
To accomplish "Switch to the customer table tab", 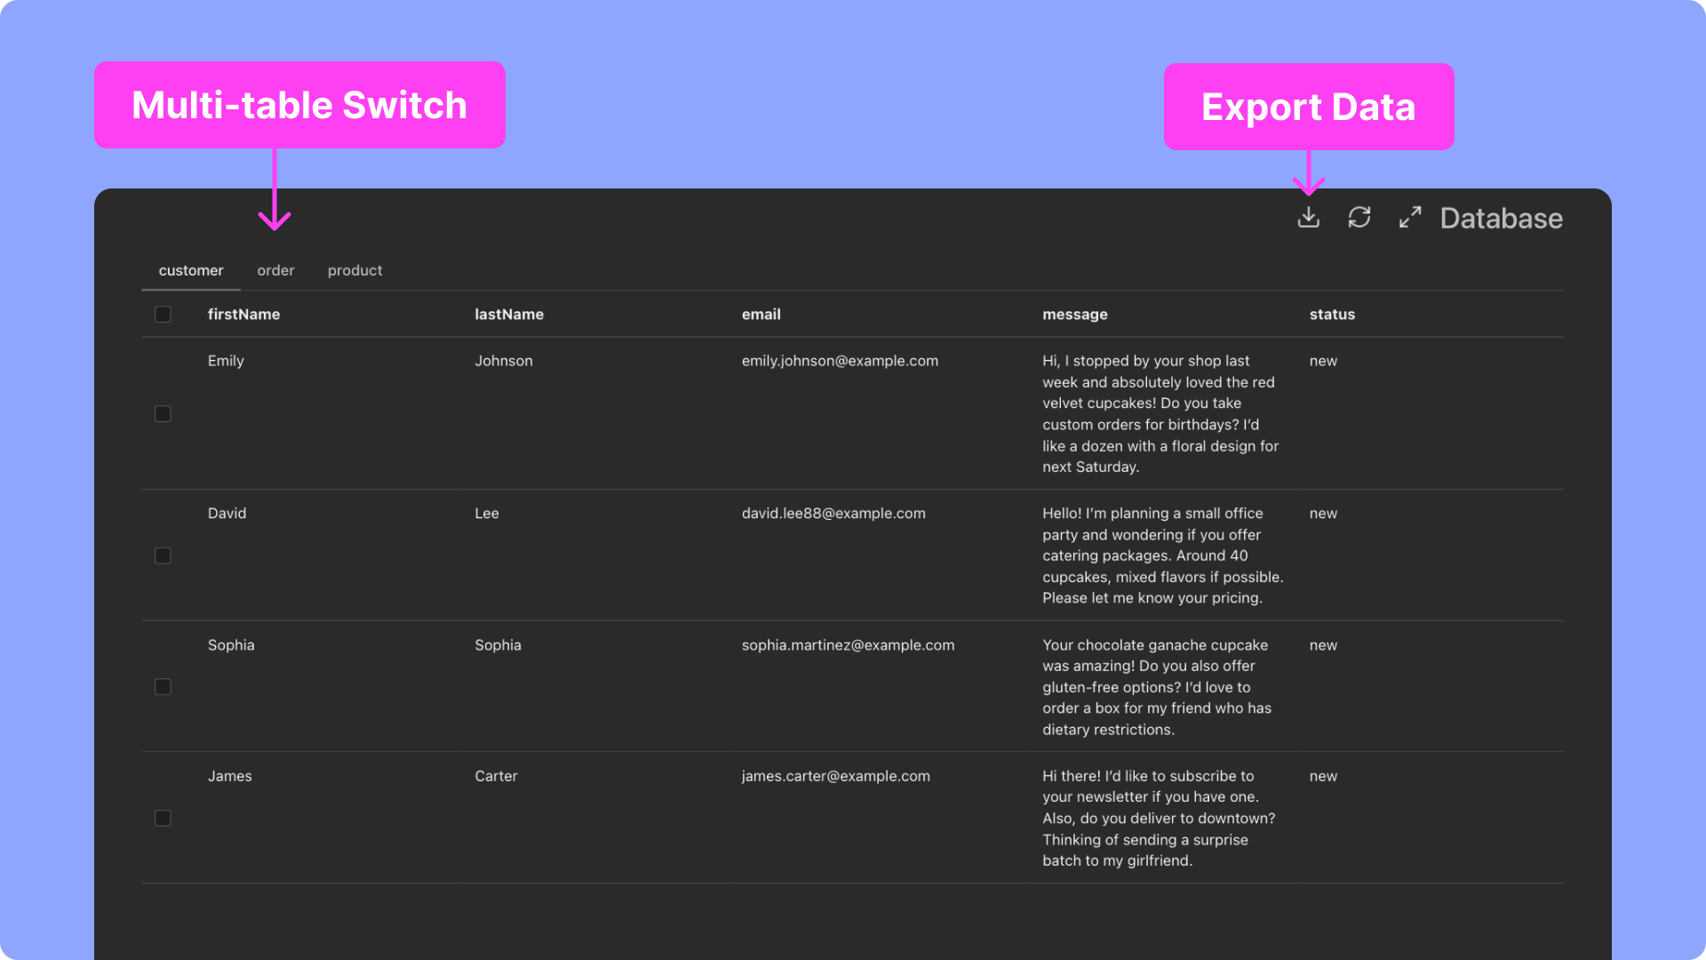I will pyautogui.click(x=191, y=270).
